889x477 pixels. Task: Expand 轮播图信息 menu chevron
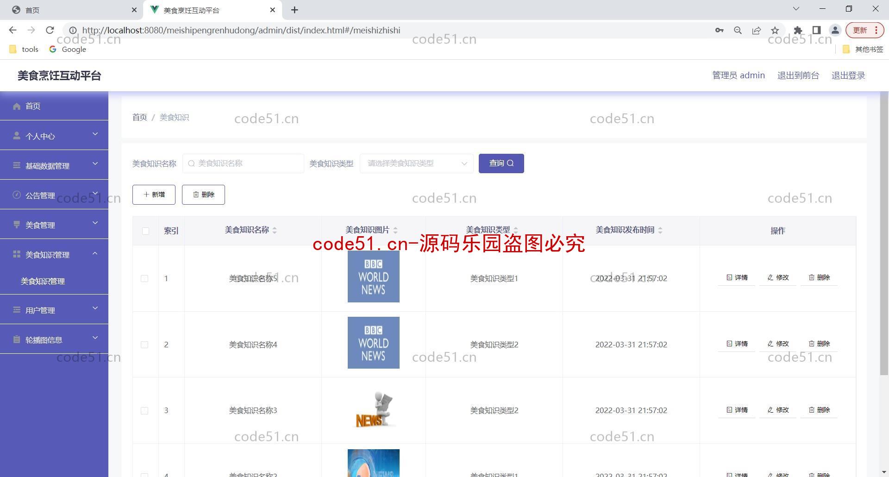[95, 338]
